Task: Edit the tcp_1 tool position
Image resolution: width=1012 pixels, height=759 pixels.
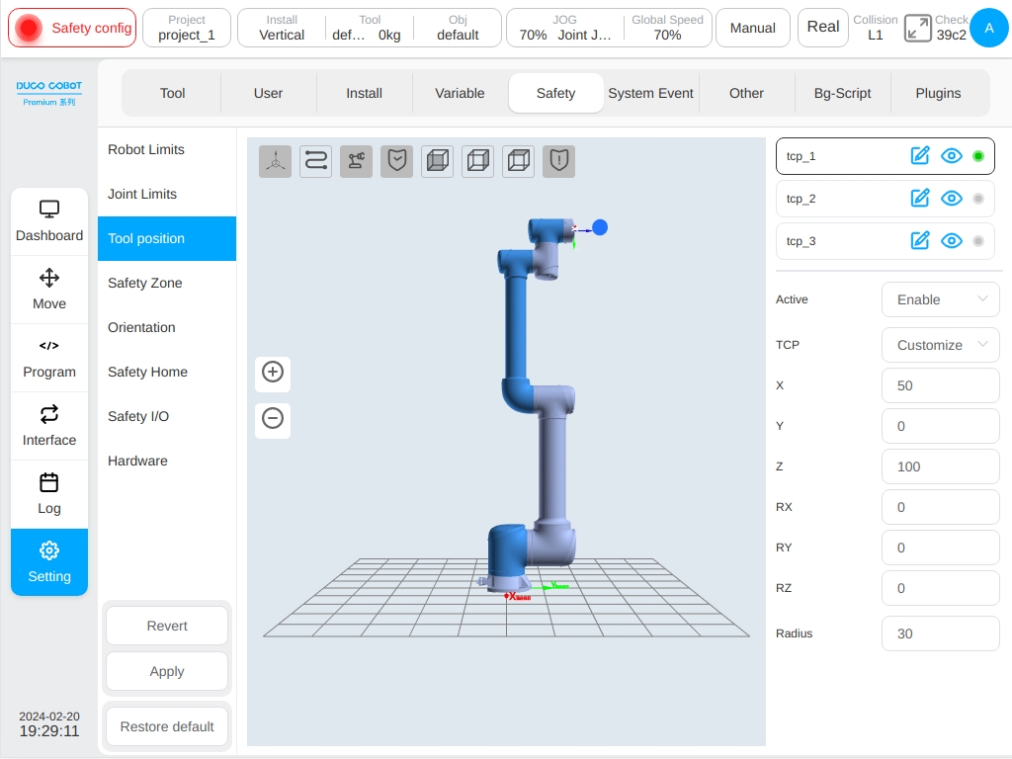Action: (x=920, y=155)
